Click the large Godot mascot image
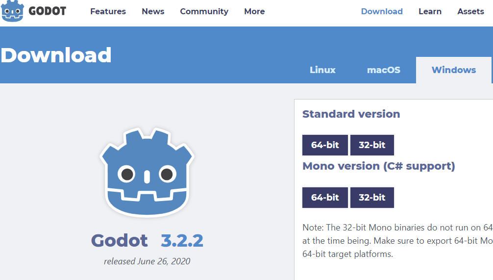The height and width of the screenshot is (280, 493). click(147, 173)
